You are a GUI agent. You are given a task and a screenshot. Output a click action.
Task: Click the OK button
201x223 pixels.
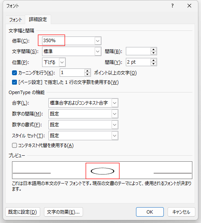click(150, 212)
